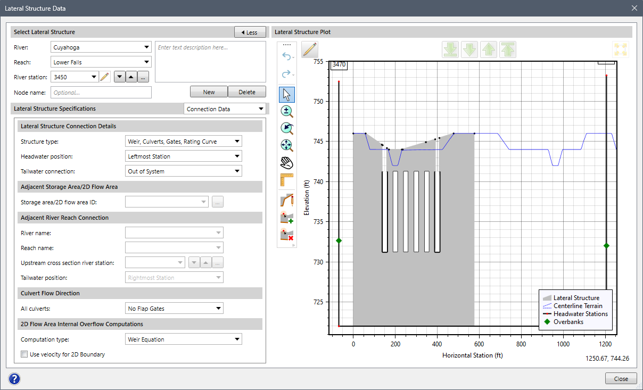Screen dimensions: 643x390
Task: Click the move-to-bottom green arrow button
Action: click(450, 49)
